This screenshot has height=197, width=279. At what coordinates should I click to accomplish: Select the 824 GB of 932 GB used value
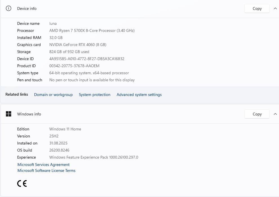pos(69,52)
